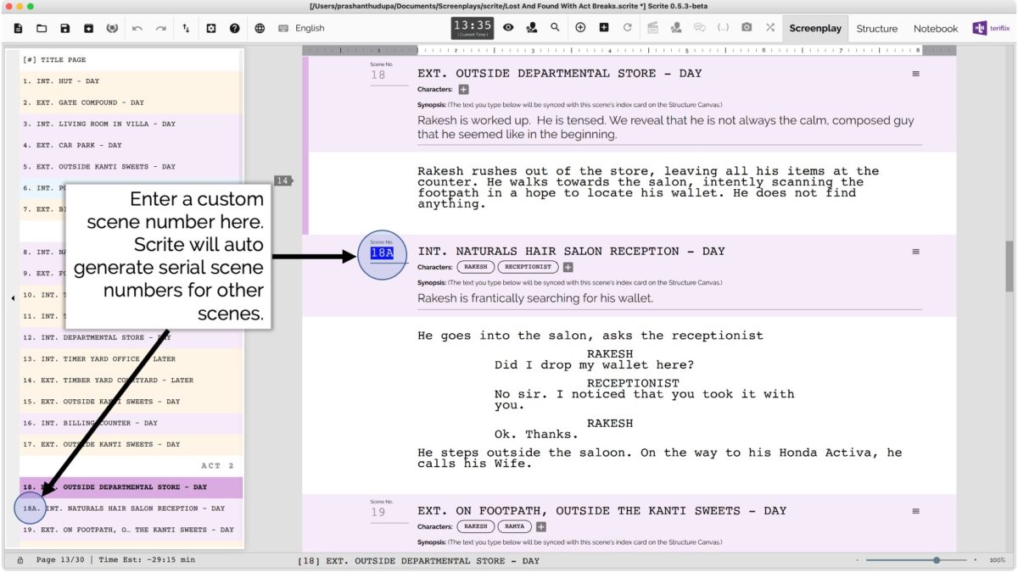Adjust the zoom slider
This screenshot has height=572, width=1018.
click(x=936, y=560)
